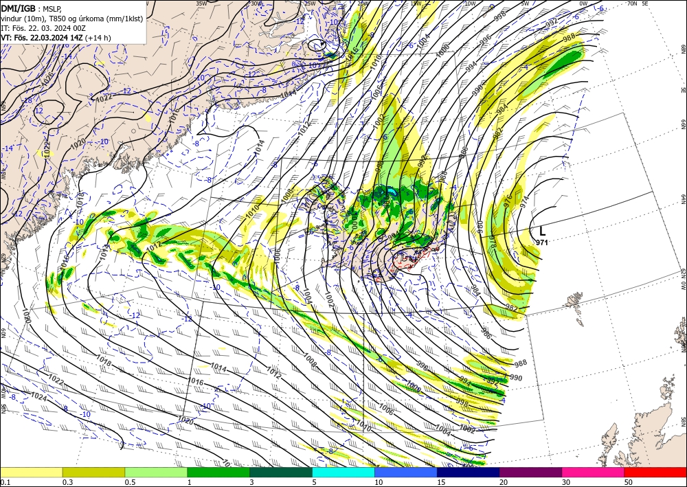Click the olive 0.3 precipitation legend swatch
The image size is (687, 487).
pos(93,472)
